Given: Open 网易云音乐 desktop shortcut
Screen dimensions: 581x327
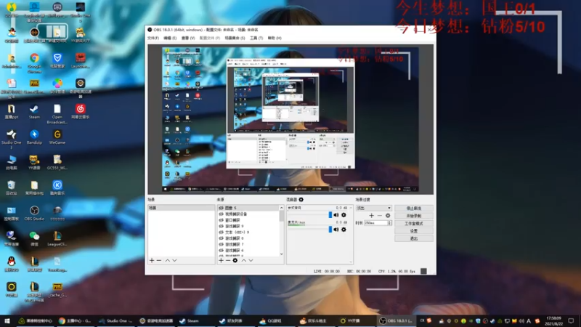Looking at the screenshot, I should pyautogui.click(x=80, y=111).
